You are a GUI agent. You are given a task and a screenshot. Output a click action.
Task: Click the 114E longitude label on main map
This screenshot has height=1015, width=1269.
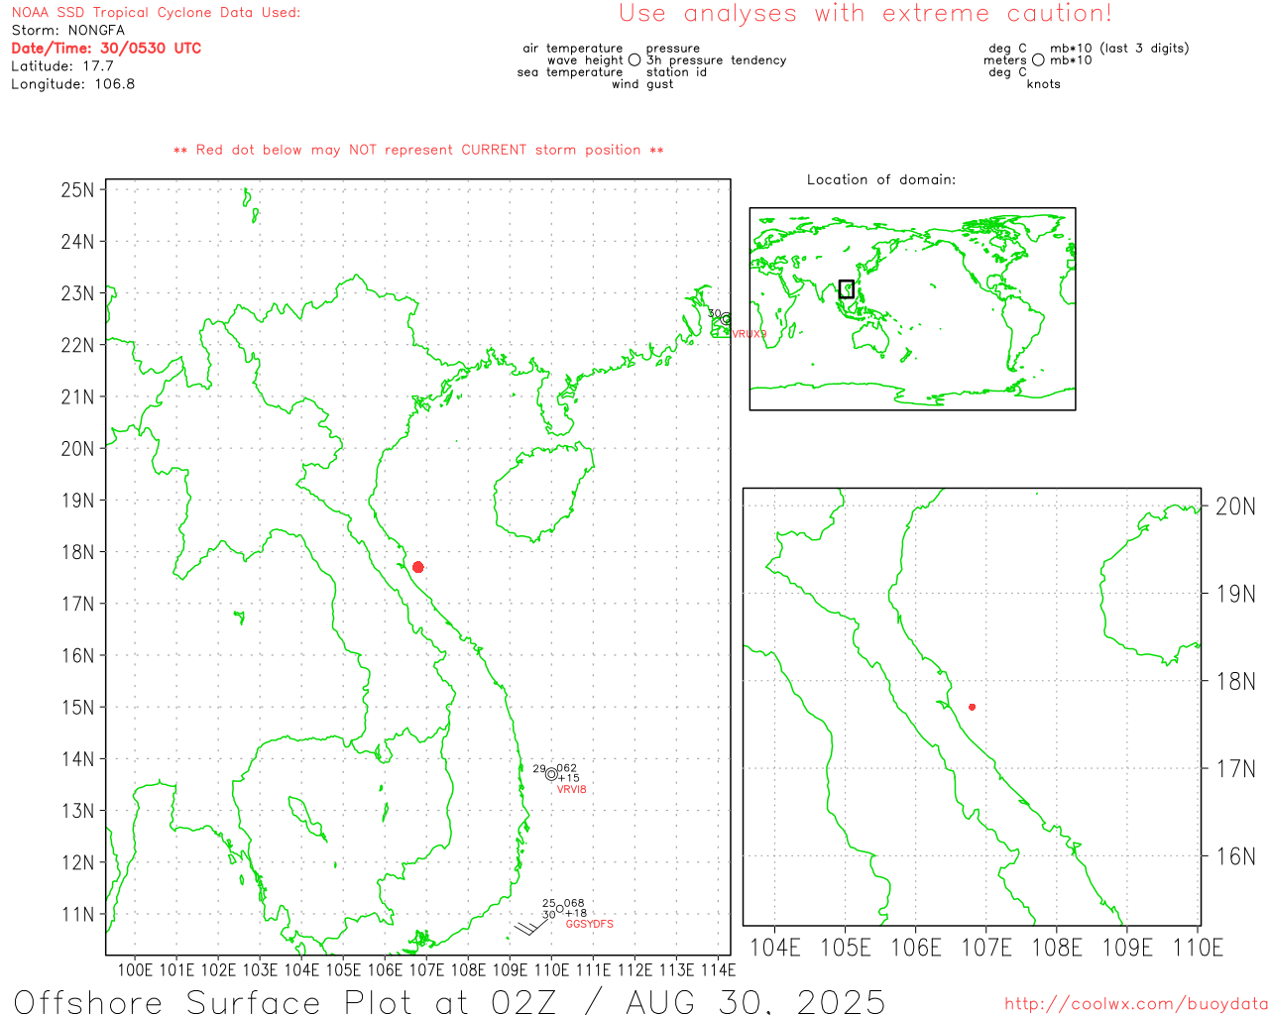[718, 969]
